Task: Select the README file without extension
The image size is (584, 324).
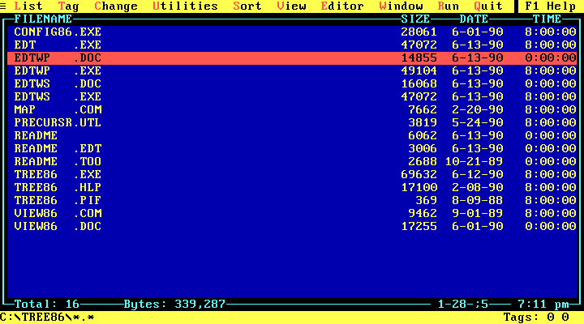Action: [292, 136]
